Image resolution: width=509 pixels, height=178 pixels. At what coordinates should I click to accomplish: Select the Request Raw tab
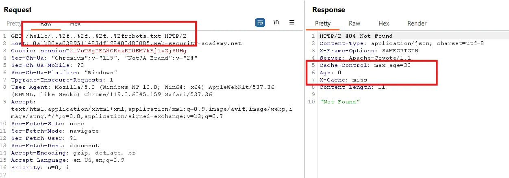tap(46, 24)
